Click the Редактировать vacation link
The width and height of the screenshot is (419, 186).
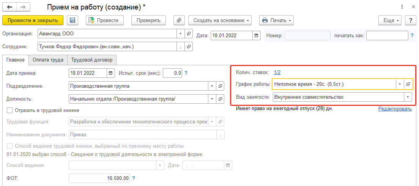[395, 109]
